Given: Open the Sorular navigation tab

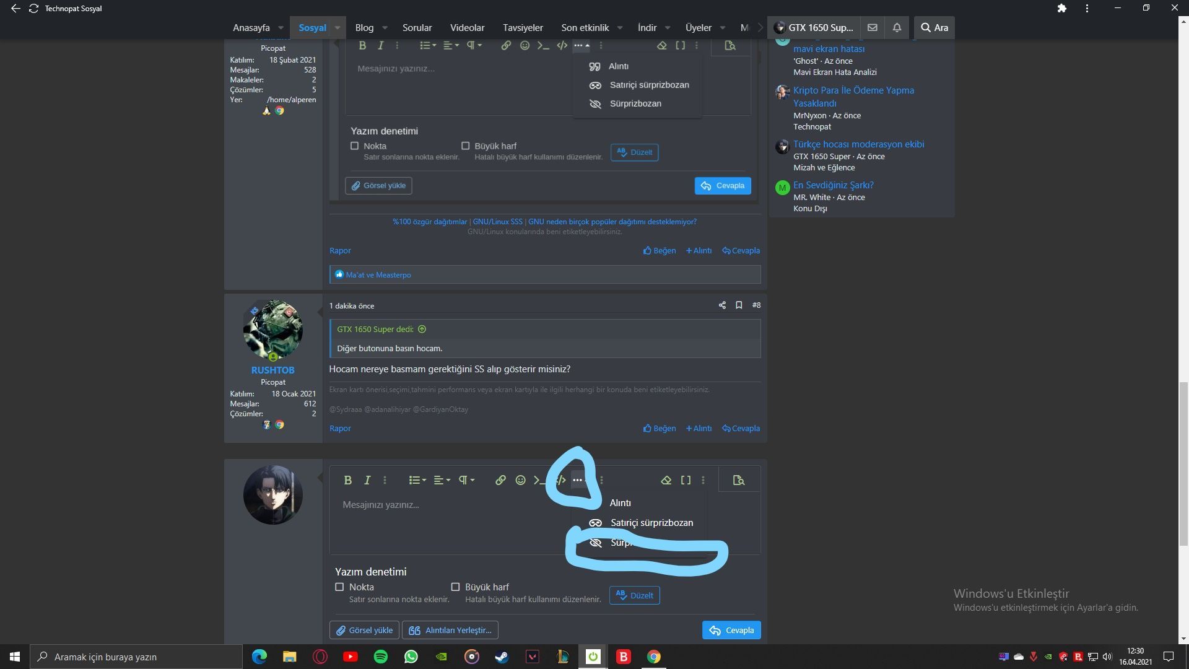Looking at the screenshot, I should (x=417, y=28).
